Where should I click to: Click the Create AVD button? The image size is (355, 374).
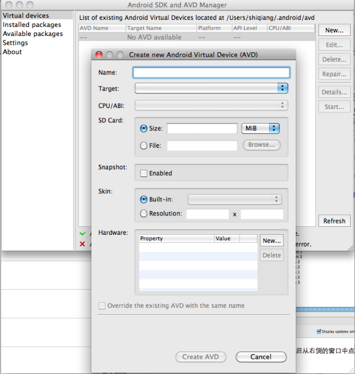[200, 357]
